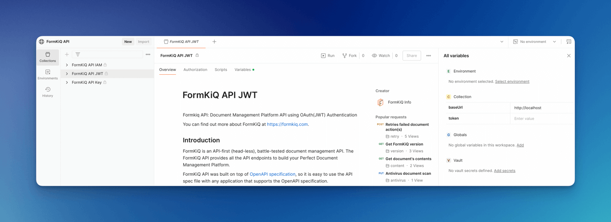Click the FormKiQ Info creator logo

(380, 102)
